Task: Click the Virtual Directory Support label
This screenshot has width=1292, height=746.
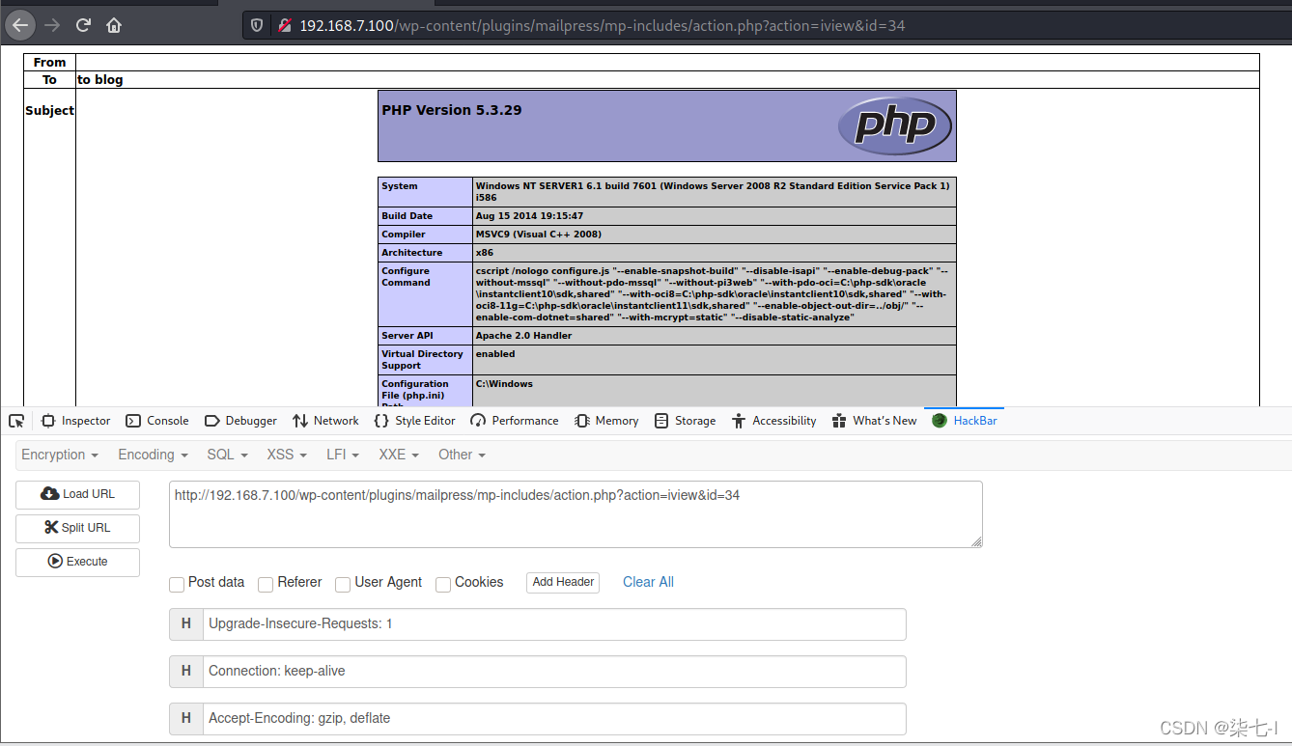Action: tap(422, 360)
